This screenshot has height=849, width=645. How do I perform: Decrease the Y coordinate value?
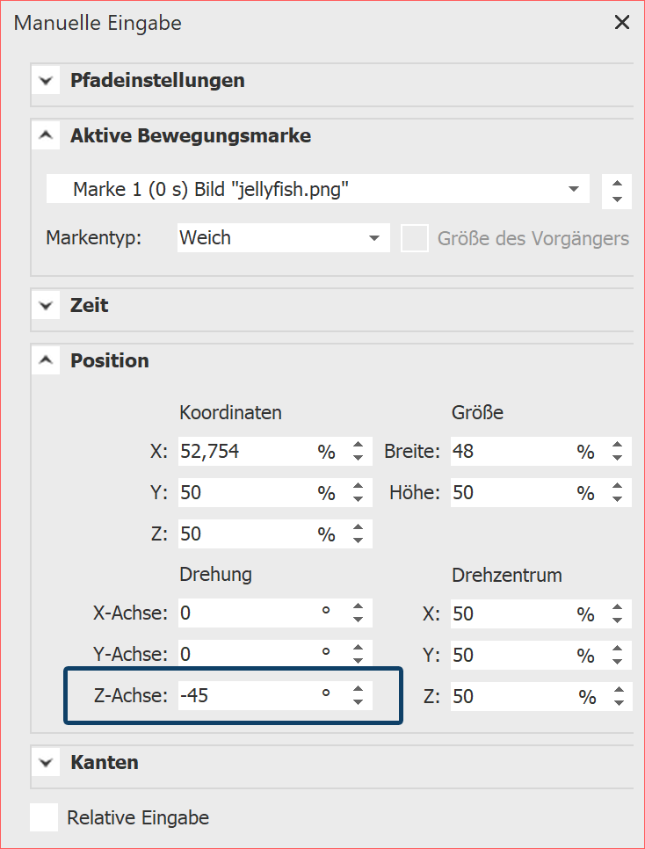[x=358, y=499]
